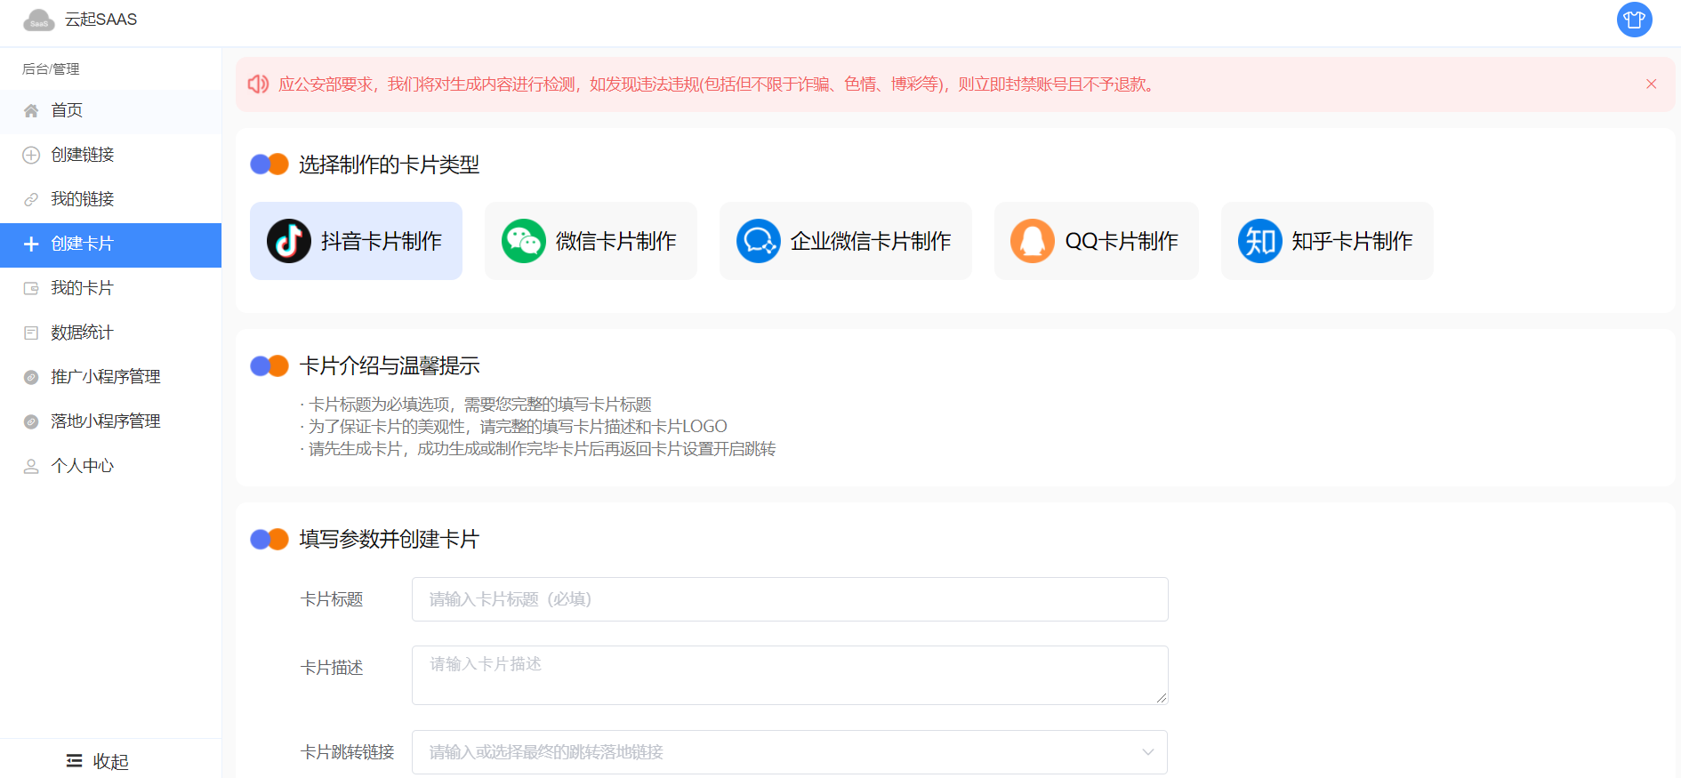
Task: Click the 卡片描述 field label
Action: coord(332,668)
